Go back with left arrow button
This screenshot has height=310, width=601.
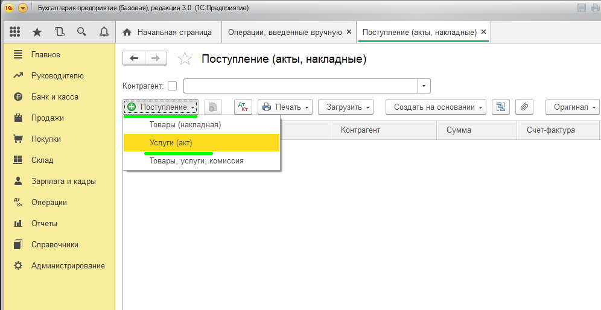coord(134,59)
